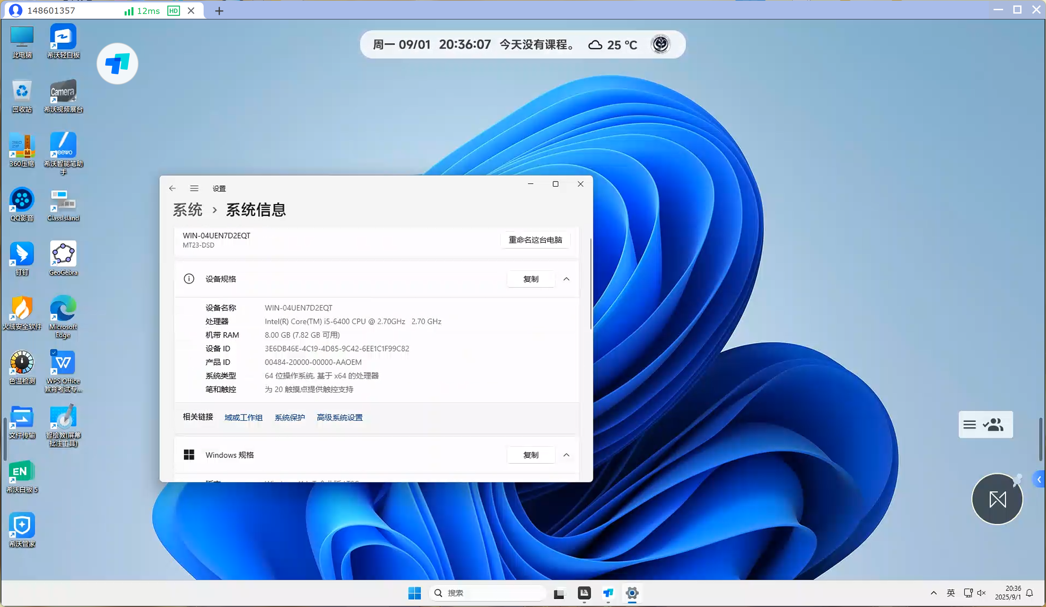Click the round avatar icon in the ClassIsland bar
The width and height of the screenshot is (1046, 607).
click(x=661, y=44)
